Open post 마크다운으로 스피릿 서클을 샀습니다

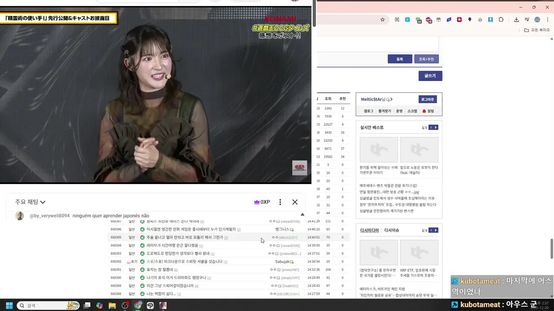pos(184,262)
